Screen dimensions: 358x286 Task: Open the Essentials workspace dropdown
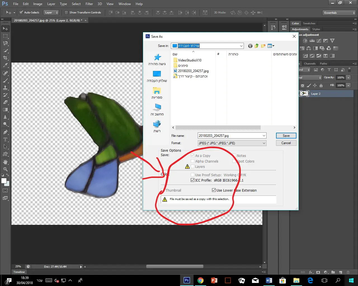[x=339, y=13]
